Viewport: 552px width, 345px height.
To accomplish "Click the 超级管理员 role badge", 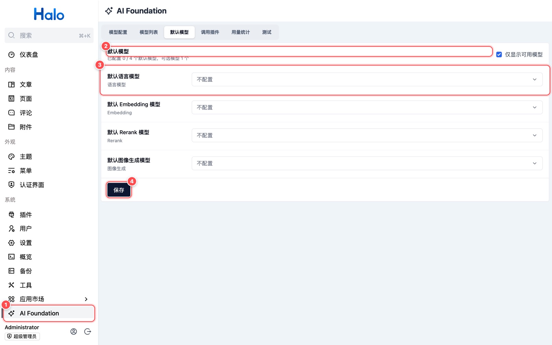I will tap(22, 336).
